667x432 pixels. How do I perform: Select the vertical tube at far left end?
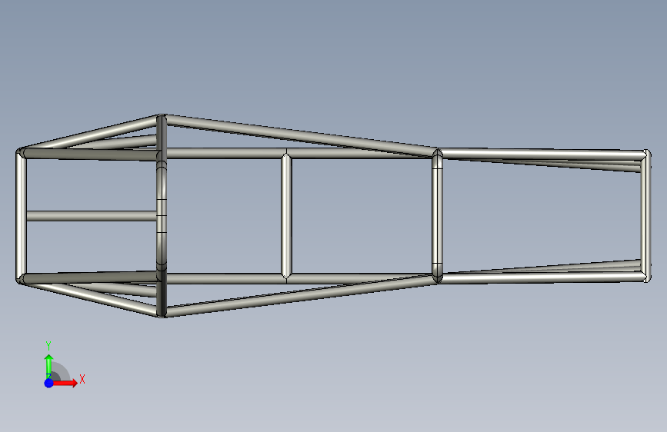(21, 215)
